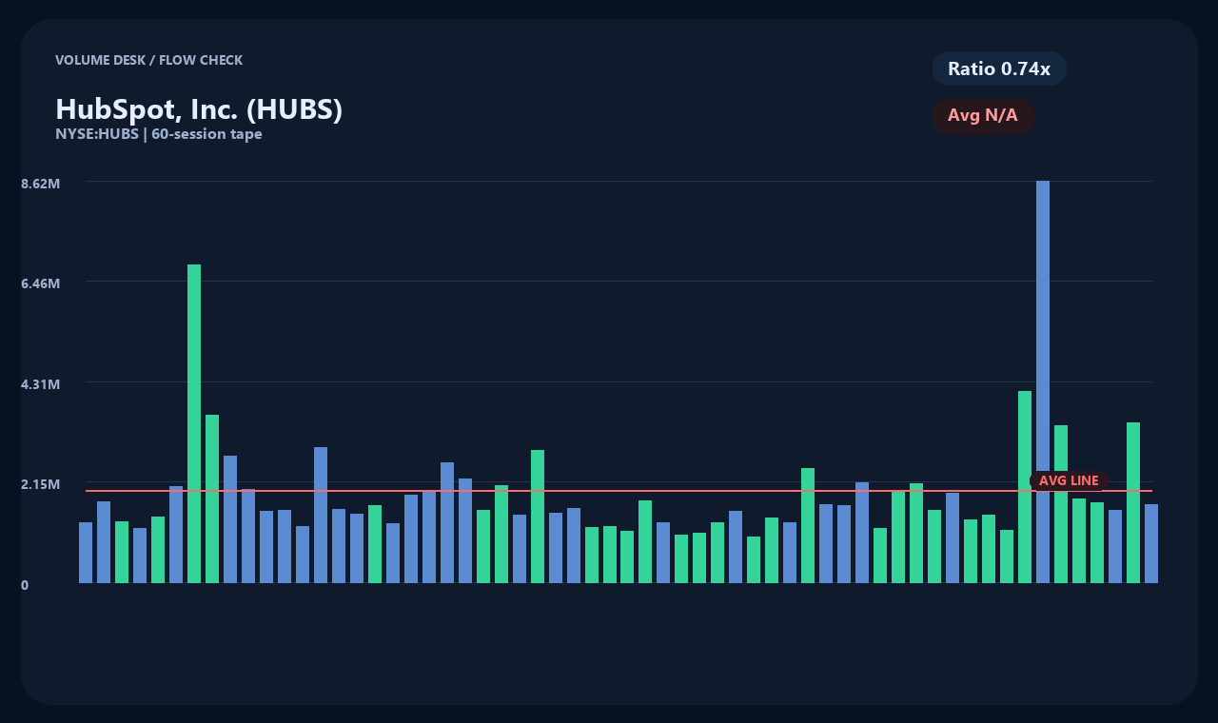Click the NYSE:HUBS 60-session tape subtitle

tap(159, 134)
